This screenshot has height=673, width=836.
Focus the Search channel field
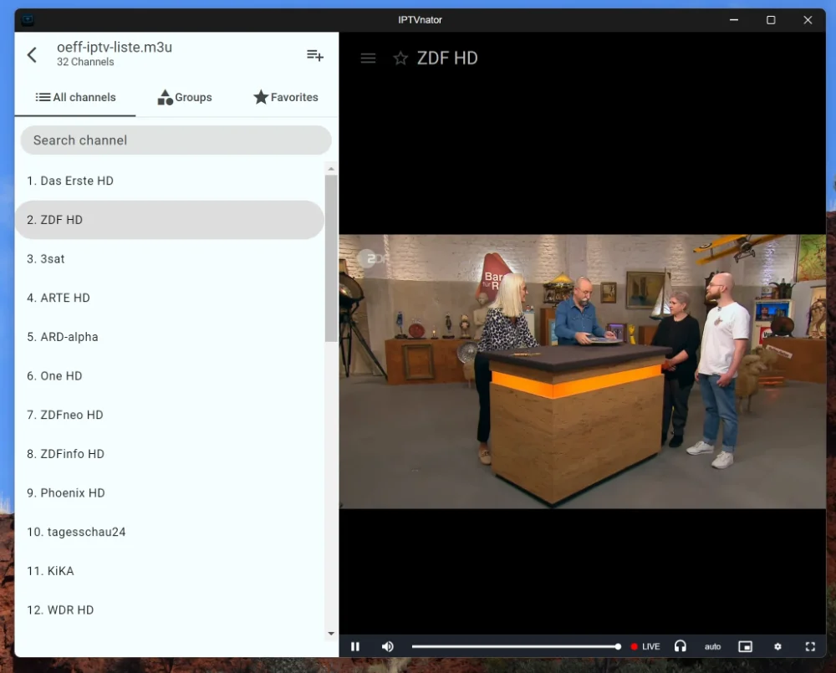tap(176, 140)
